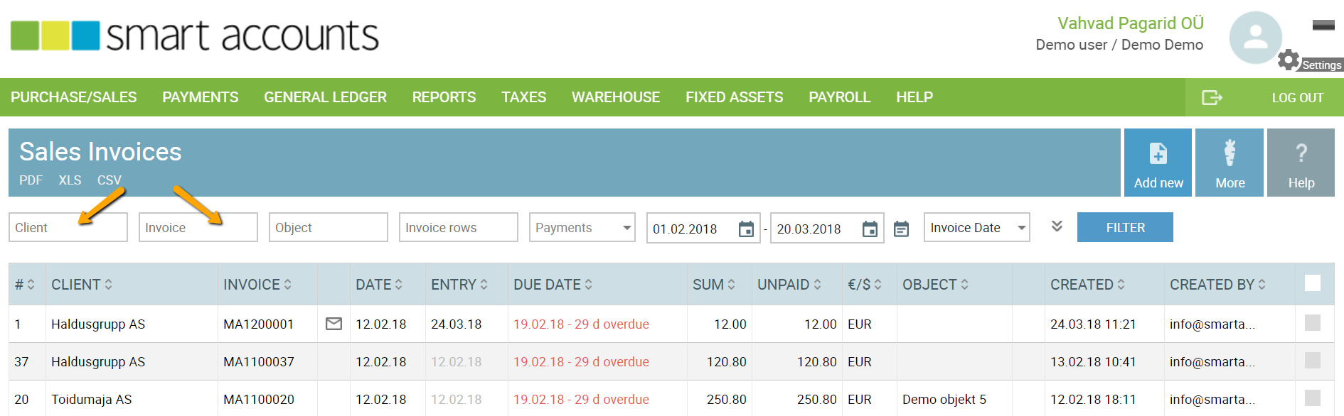Tick checkbox for invoice MA1100037 row
1344x416 pixels.
[x=1313, y=360]
